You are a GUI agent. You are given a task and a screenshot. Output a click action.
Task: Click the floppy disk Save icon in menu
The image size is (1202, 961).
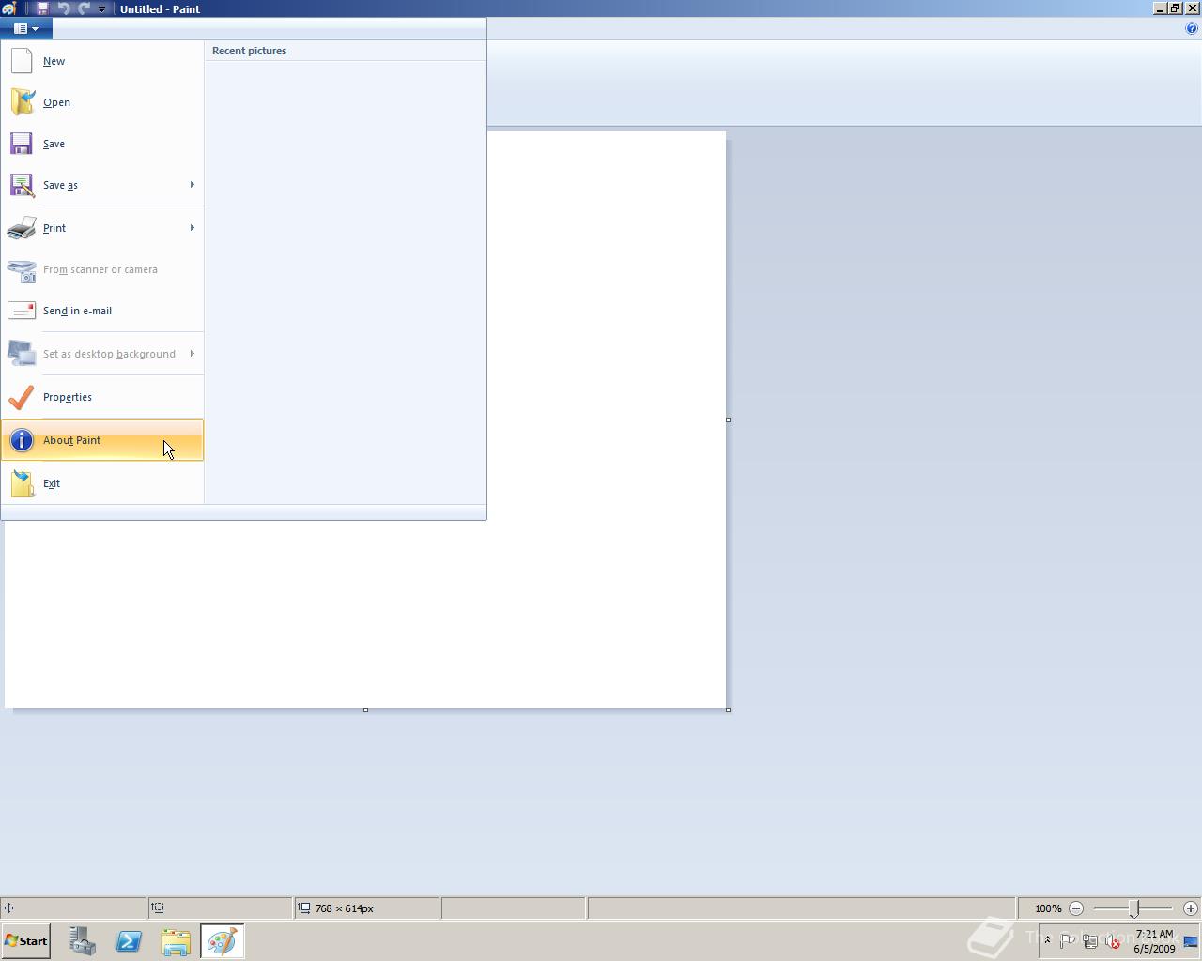click(x=22, y=144)
